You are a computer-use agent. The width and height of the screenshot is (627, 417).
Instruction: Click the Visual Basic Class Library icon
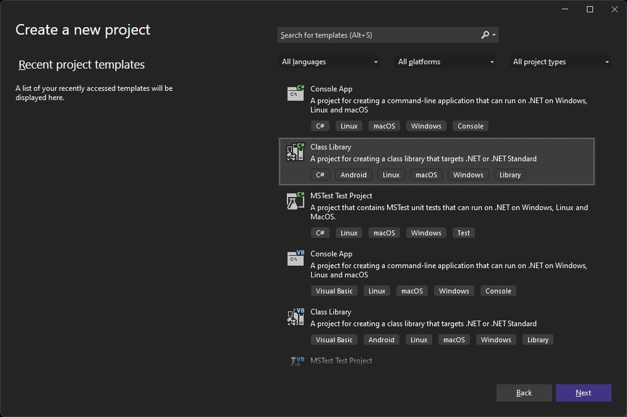[x=296, y=316]
